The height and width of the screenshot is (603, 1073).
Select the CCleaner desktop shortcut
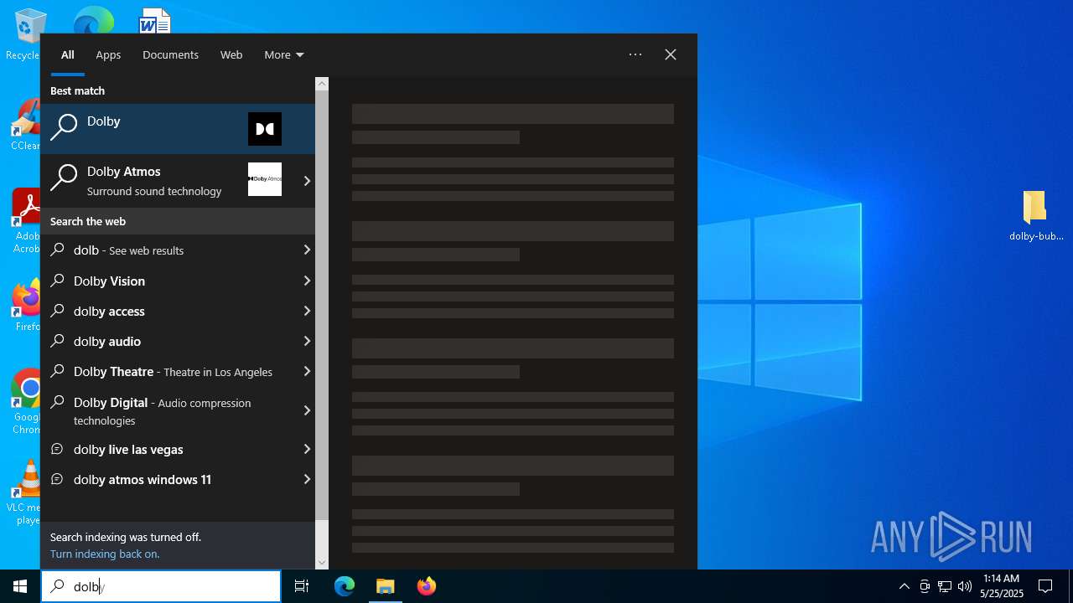point(25,125)
